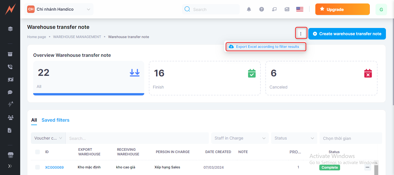The width and height of the screenshot is (394, 175).
Task: Open the call center phone icon in sidebar
Action: 10,67
